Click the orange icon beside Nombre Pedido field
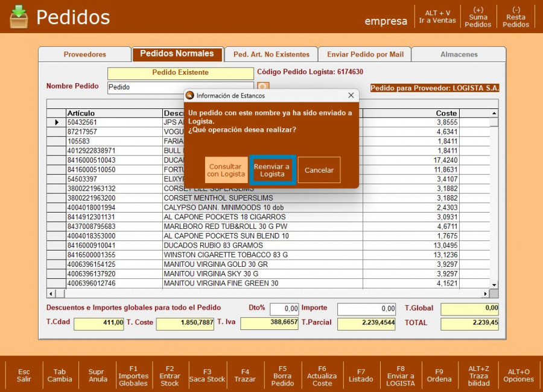Screen dimensions: 543x392 point(263,87)
